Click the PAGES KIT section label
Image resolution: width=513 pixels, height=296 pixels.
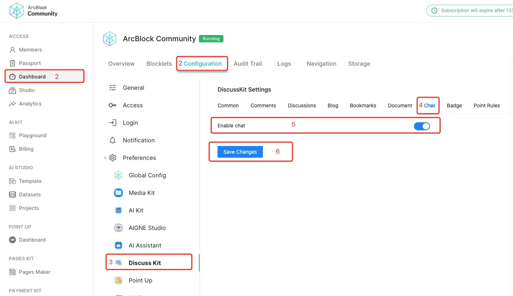click(x=21, y=259)
